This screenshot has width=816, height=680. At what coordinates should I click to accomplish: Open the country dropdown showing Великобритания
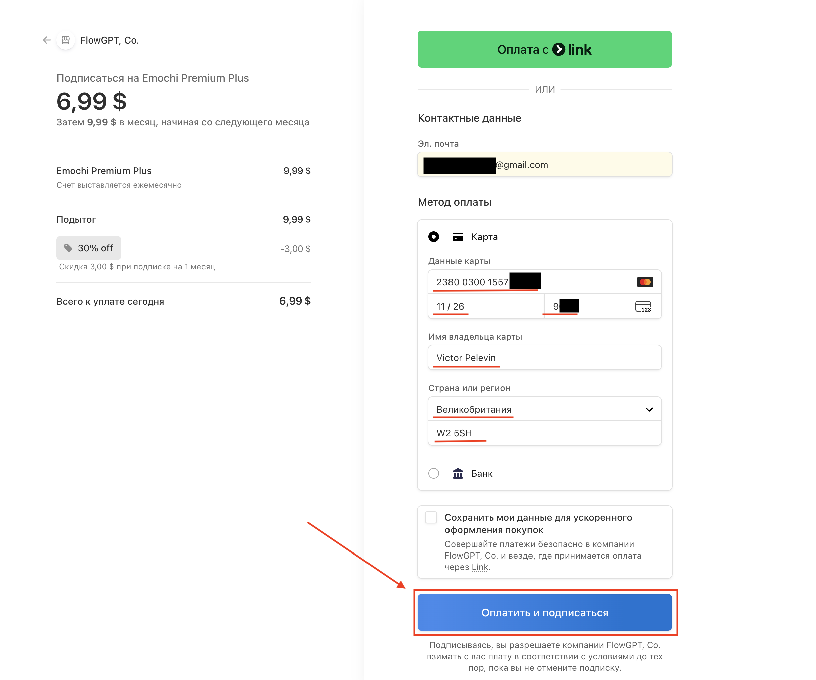coord(544,409)
